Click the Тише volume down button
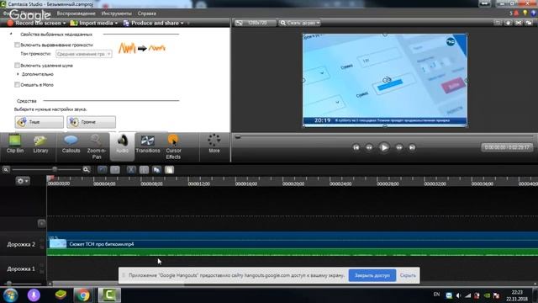The image size is (538, 303). point(40,122)
